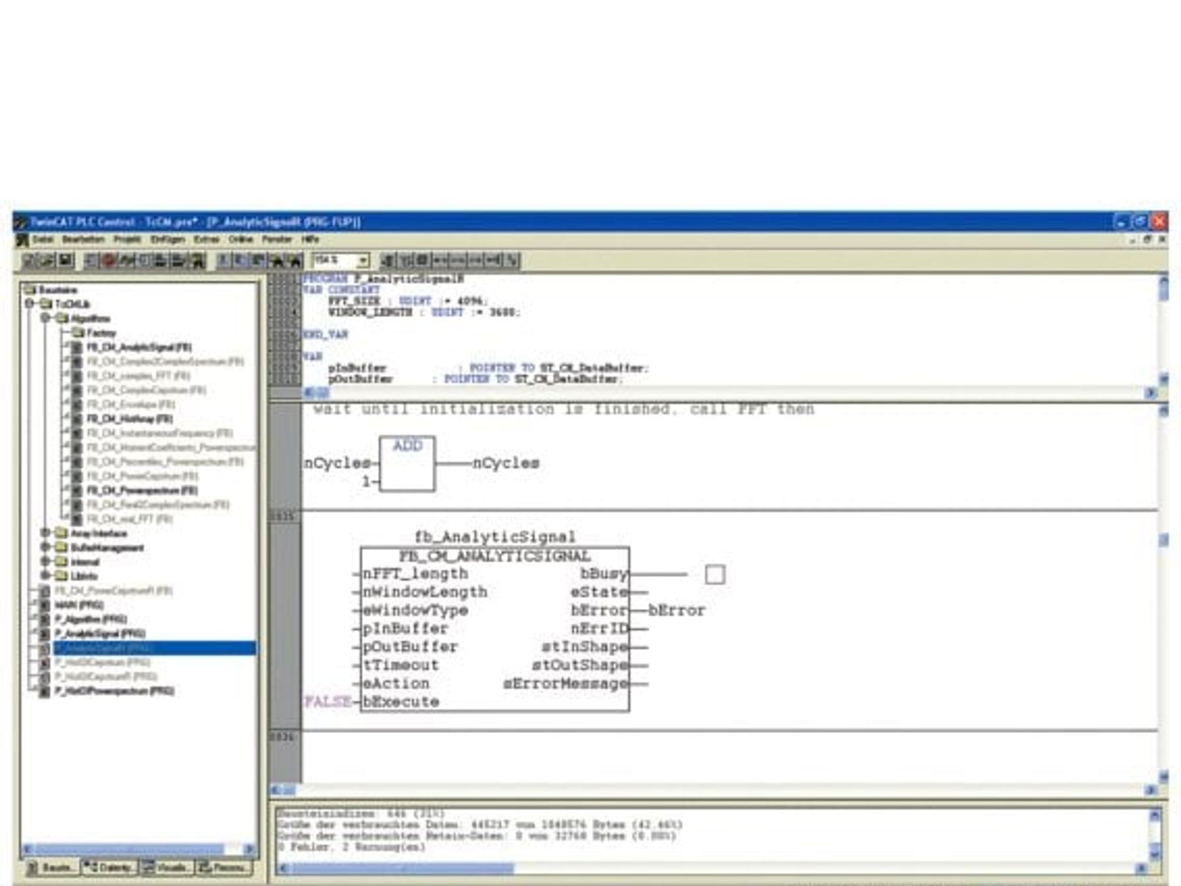
Task: Click the folder icon of Array Interface
Action: pyautogui.click(x=61, y=533)
